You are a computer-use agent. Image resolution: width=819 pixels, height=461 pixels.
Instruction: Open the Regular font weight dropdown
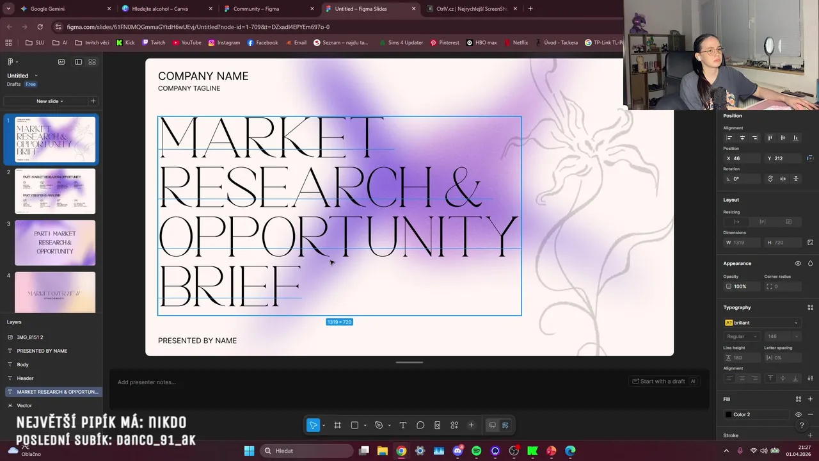742,336
